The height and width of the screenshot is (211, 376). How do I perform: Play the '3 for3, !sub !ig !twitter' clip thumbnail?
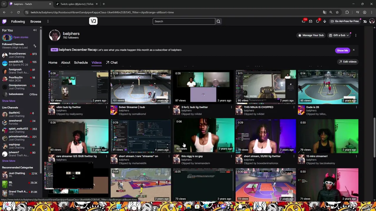pos(203,87)
